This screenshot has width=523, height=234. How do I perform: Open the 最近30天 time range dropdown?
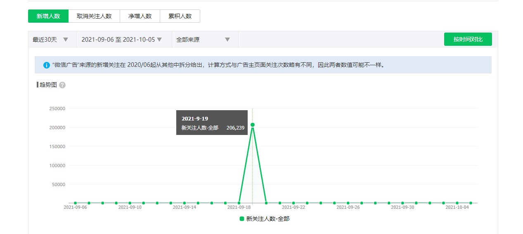[x=50, y=40]
